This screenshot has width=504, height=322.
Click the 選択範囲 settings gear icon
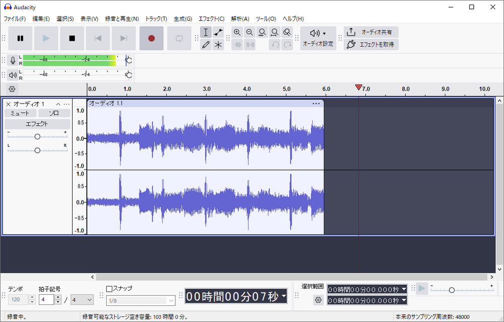318,300
